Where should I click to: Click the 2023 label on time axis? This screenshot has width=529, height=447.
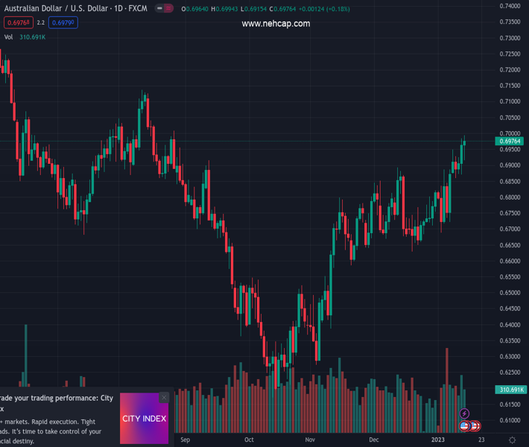click(437, 440)
